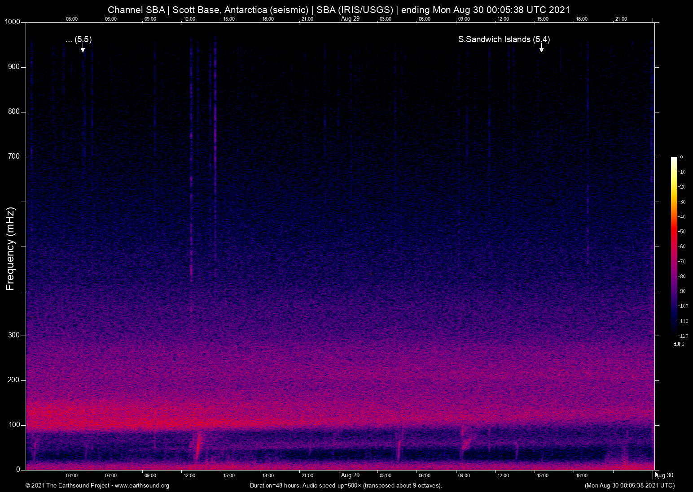Click the 100 mHz frequency axis tick label

coord(14,425)
